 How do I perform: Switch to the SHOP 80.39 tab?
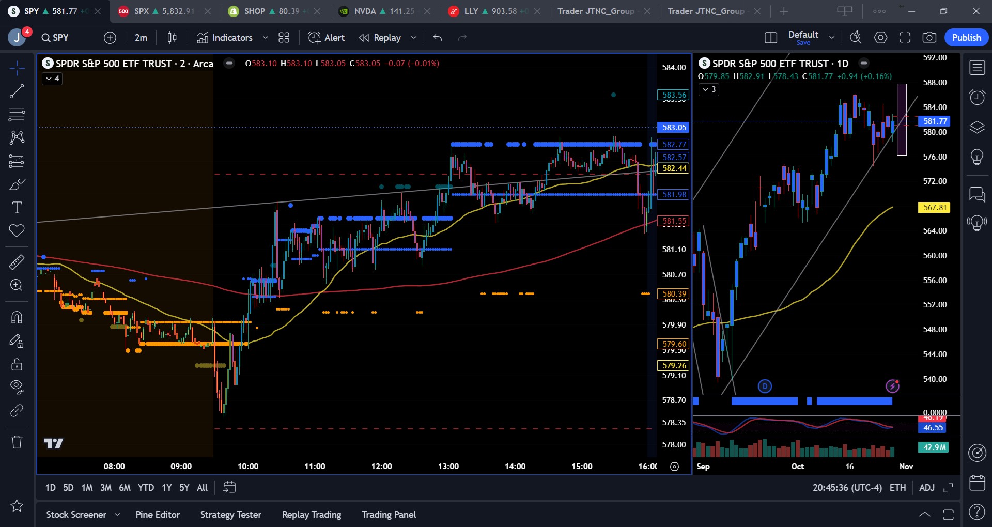(274, 11)
